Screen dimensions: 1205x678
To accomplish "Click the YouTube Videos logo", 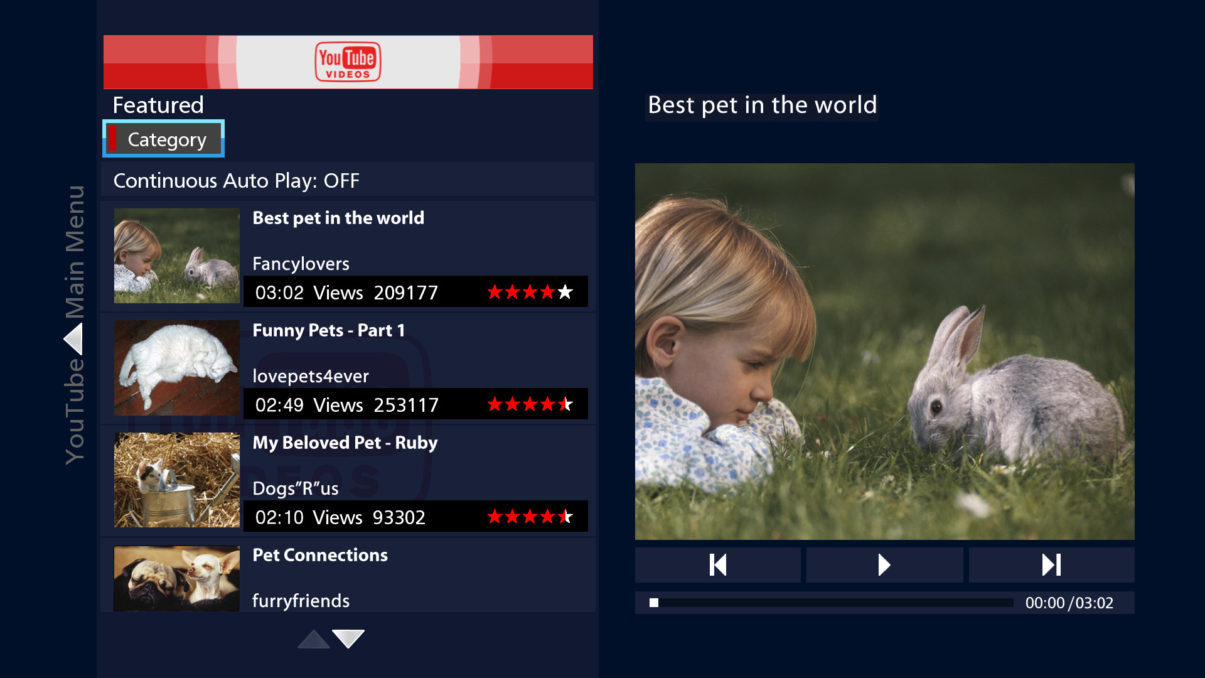I will (x=348, y=62).
